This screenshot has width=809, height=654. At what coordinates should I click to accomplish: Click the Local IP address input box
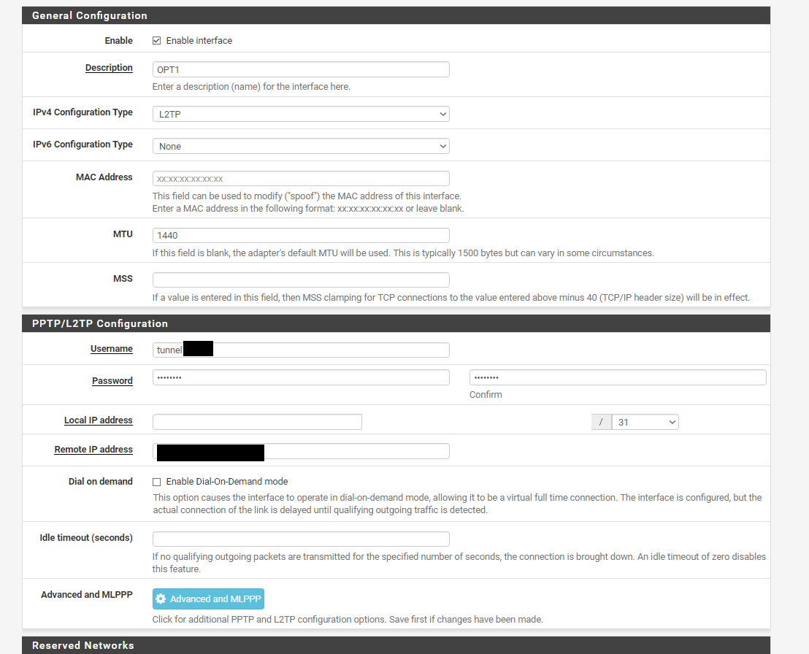coord(257,422)
